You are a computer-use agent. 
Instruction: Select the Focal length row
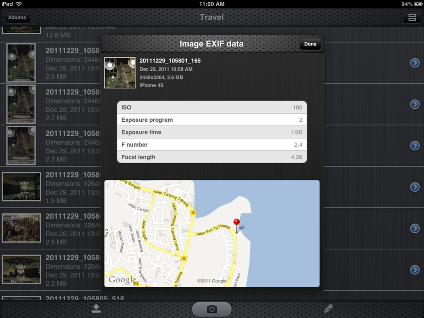coord(212,157)
